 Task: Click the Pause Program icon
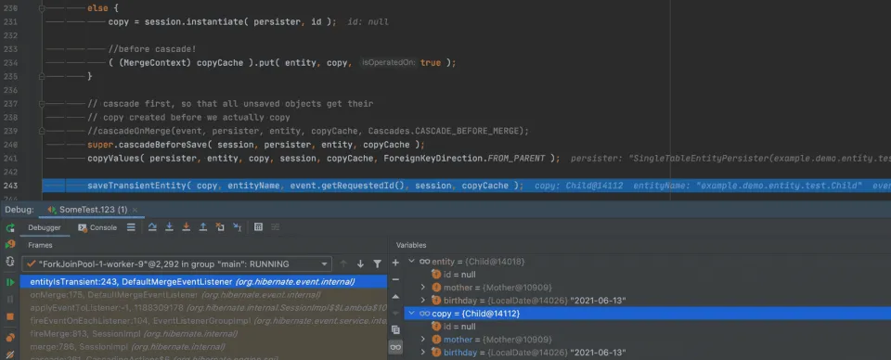tap(10, 300)
